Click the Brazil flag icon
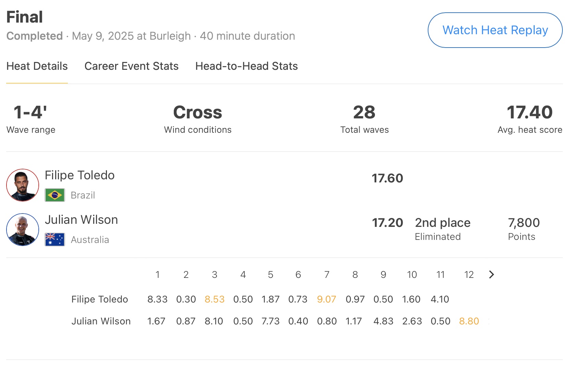 (x=55, y=195)
